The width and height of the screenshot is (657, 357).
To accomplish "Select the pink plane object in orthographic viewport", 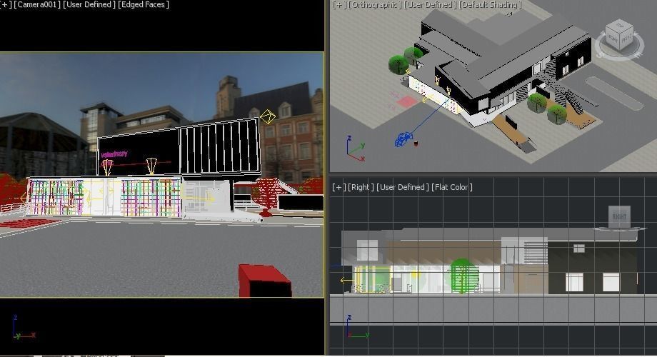I will pos(406,101).
